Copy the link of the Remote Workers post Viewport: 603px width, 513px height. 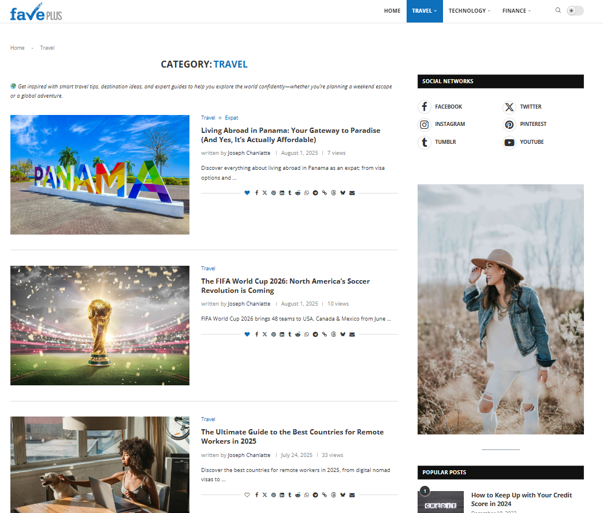(x=325, y=495)
